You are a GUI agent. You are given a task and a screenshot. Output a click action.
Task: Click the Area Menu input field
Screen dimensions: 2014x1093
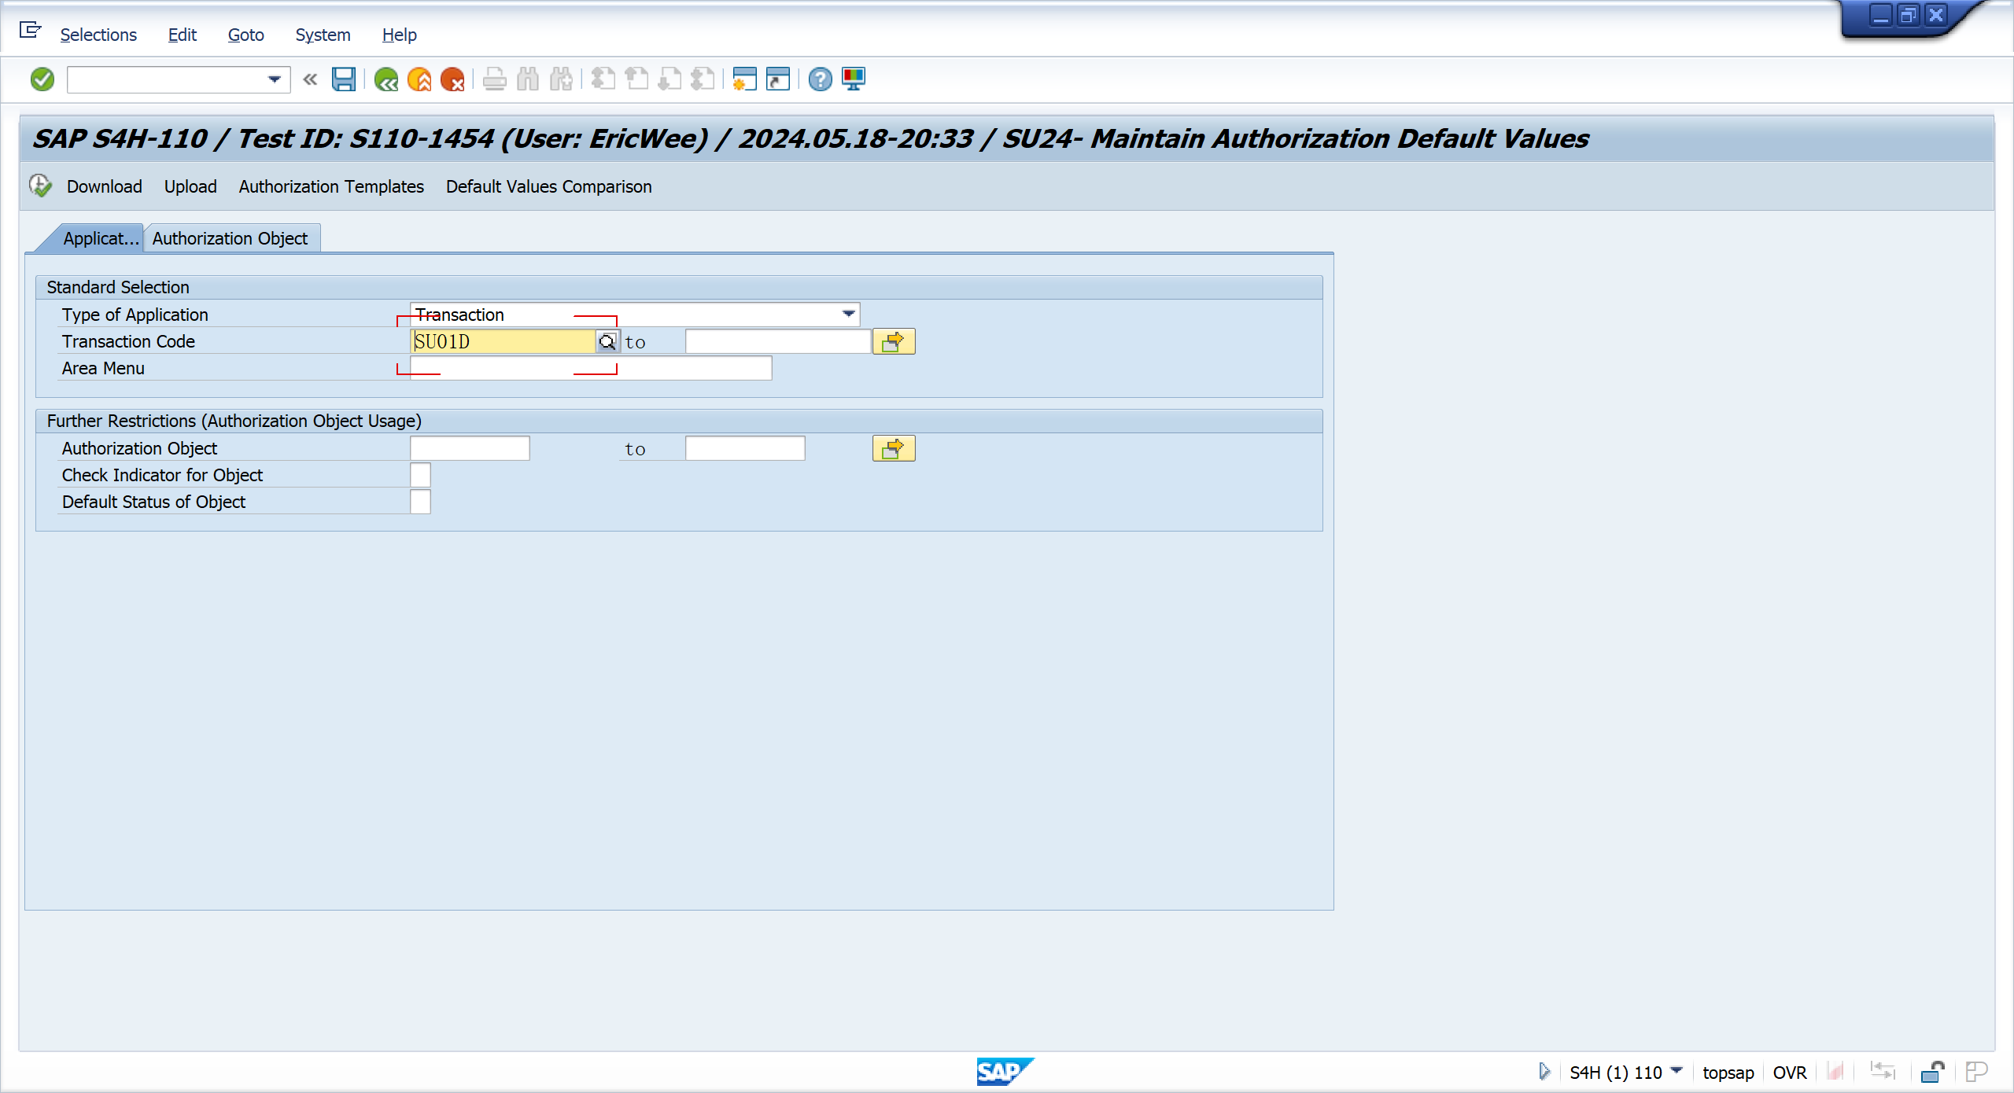[x=590, y=368]
